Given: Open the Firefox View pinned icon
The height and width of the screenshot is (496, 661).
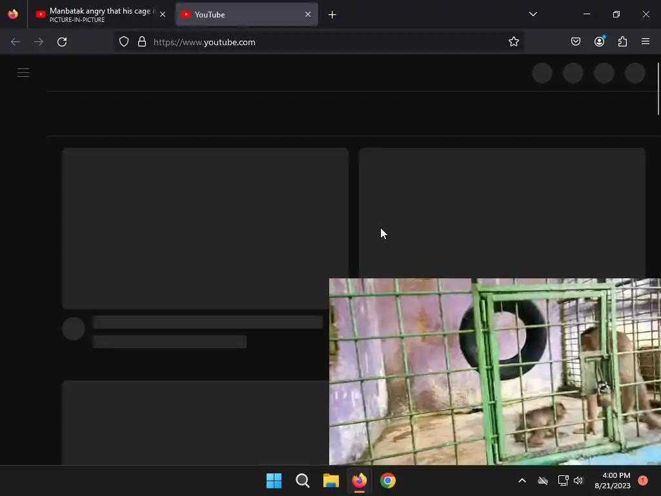Looking at the screenshot, I should pos(13,14).
